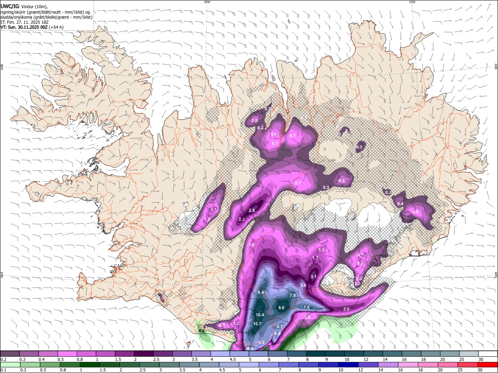Click the UWC/IG title in the header
Image resolution: width=498 pixels, height=373 pixels.
click(x=9, y=6)
